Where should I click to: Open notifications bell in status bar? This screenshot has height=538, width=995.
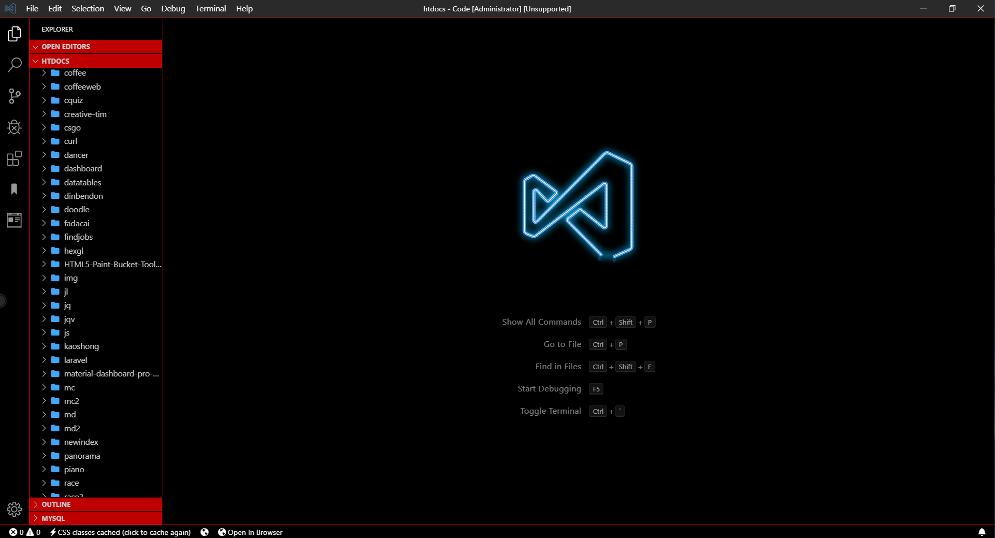[x=982, y=532]
